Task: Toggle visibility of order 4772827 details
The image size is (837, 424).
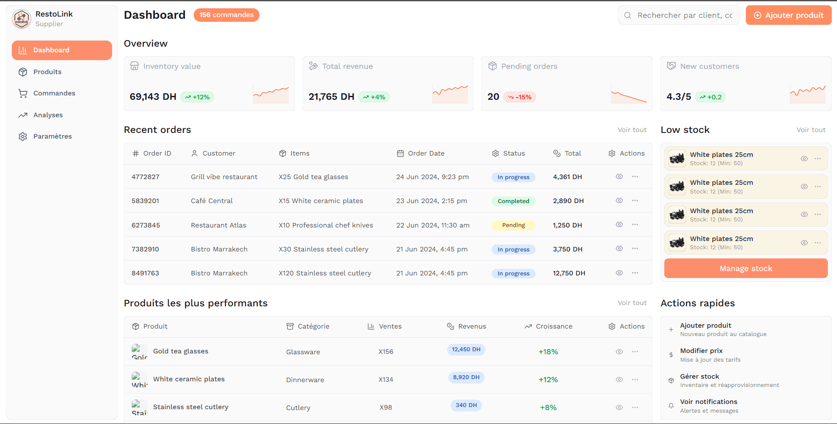Action: [x=619, y=176]
